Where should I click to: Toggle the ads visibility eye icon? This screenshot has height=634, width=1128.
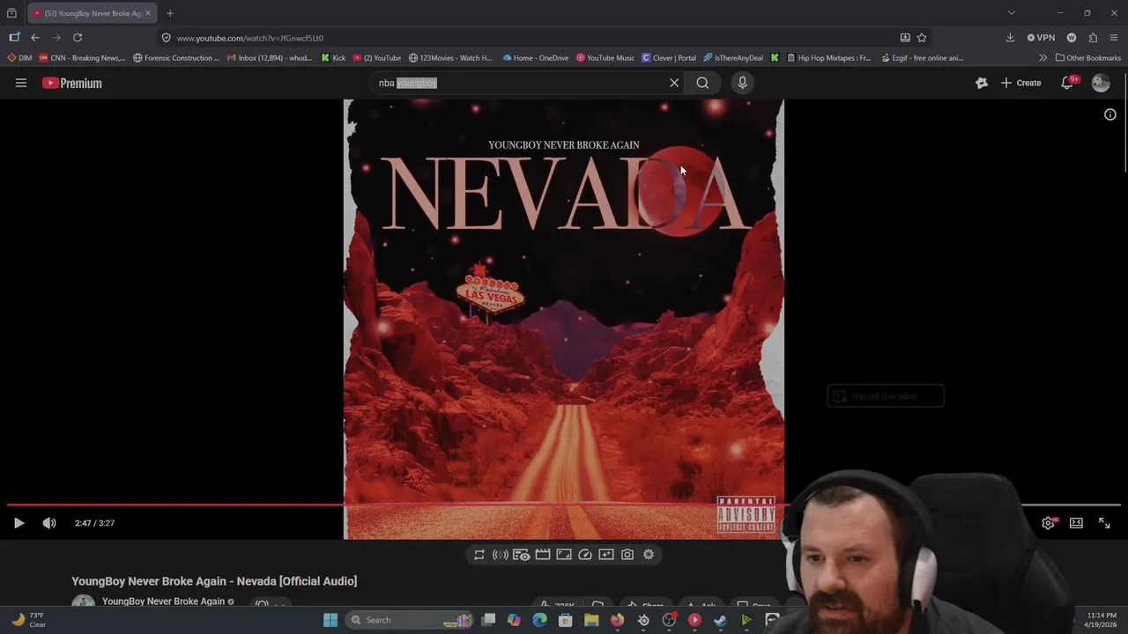point(522,555)
